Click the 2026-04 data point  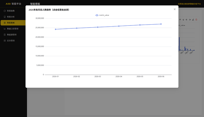coord(119,26)
